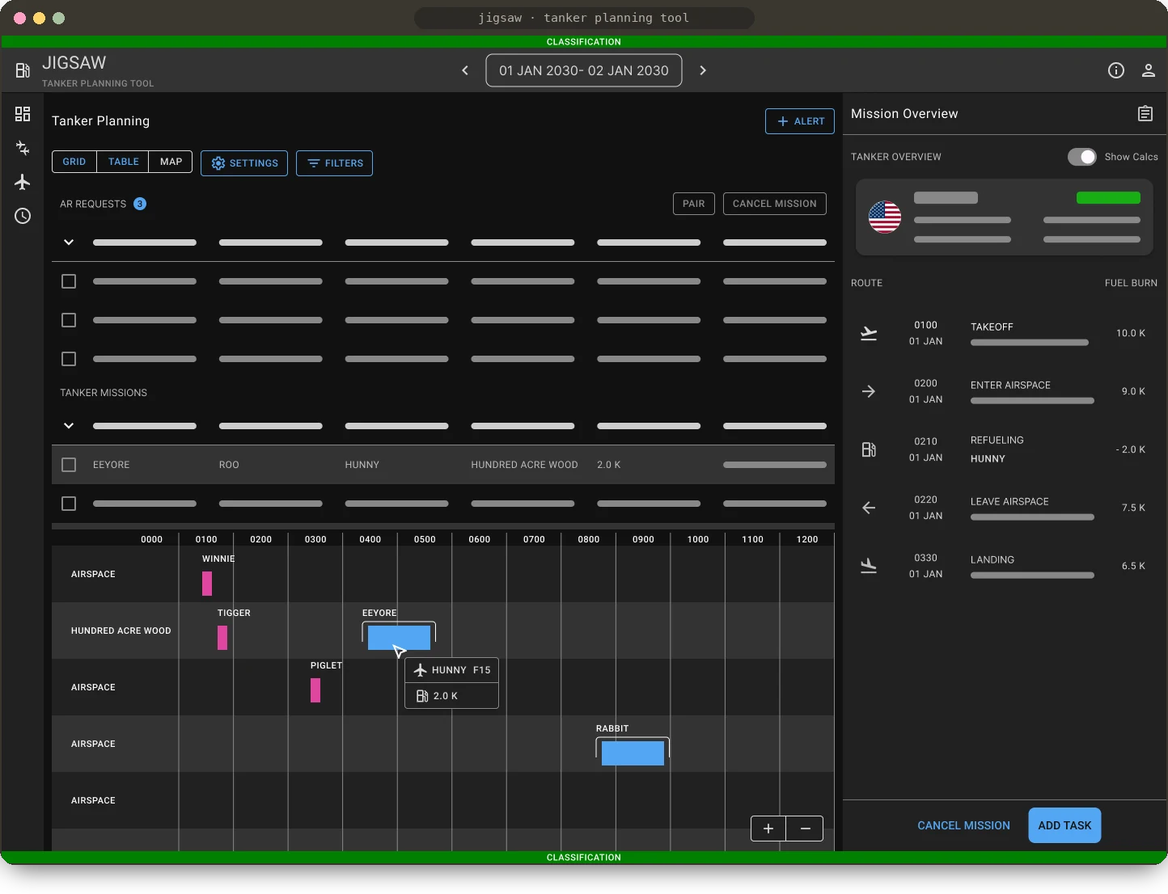
Task: Click CANCEL MISSION above AR requests
Action: pos(775,204)
